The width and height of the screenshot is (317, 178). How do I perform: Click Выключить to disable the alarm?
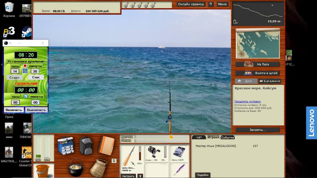(x=36, y=110)
